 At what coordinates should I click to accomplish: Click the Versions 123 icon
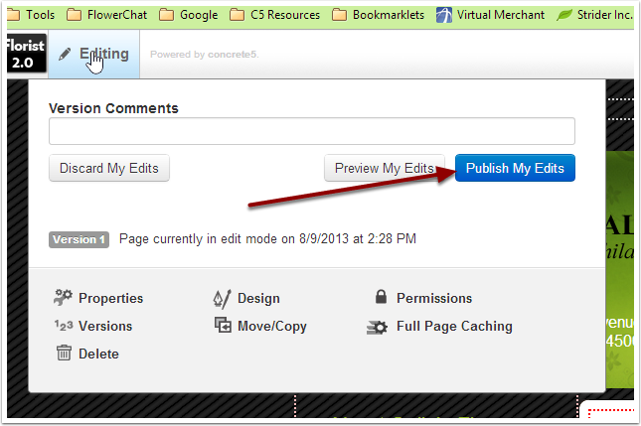(x=64, y=326)
